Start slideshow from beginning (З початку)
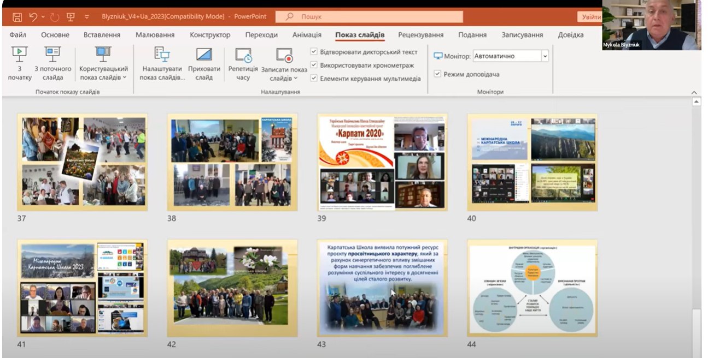708x358 pixels. 19,55
